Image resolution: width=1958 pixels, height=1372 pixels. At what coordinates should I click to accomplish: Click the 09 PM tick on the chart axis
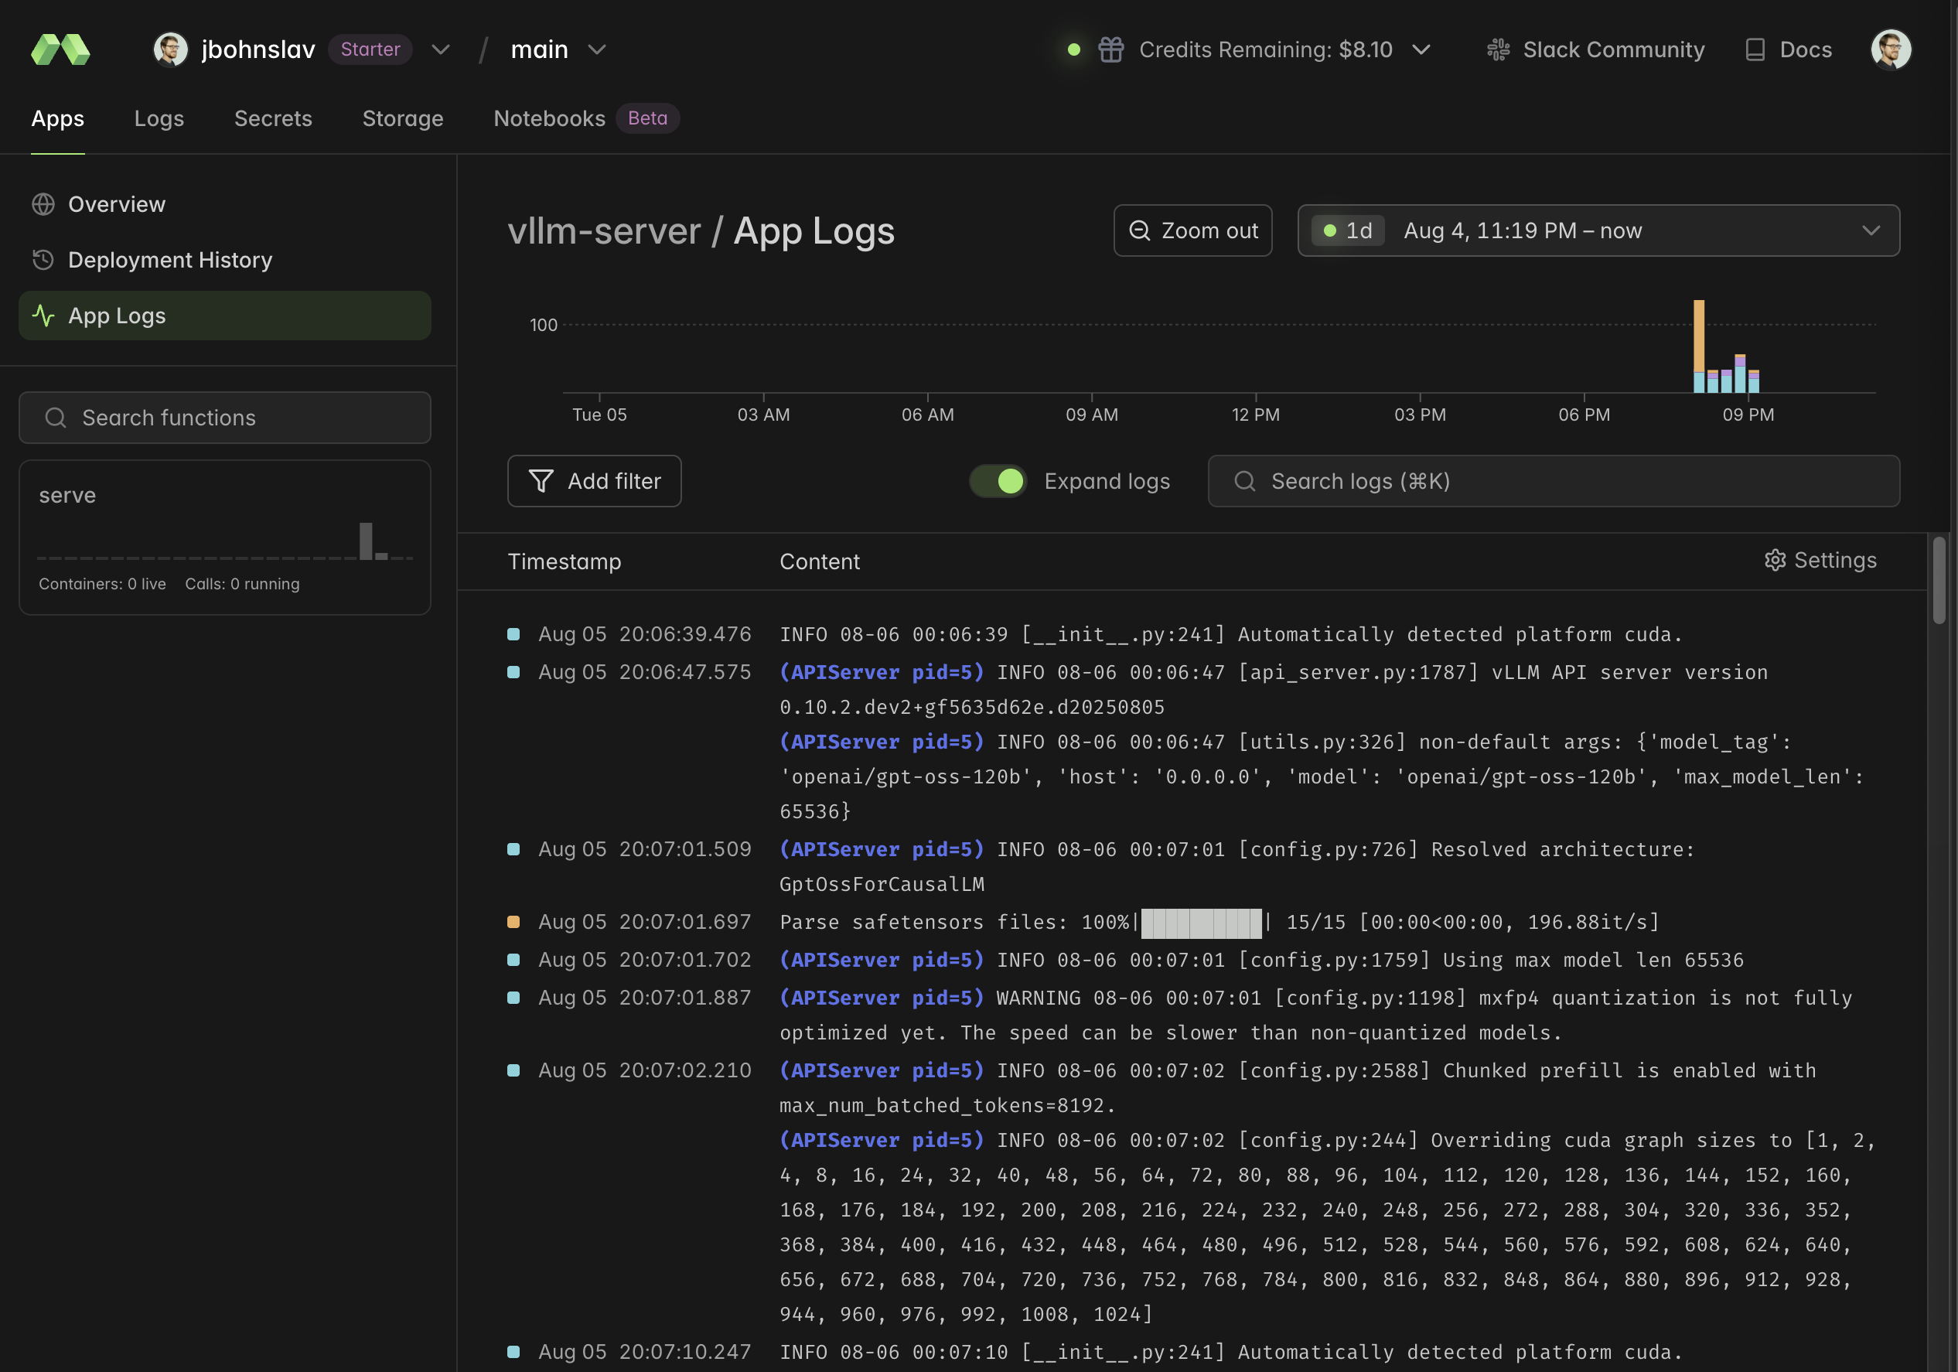click(x=1748, y=415)
